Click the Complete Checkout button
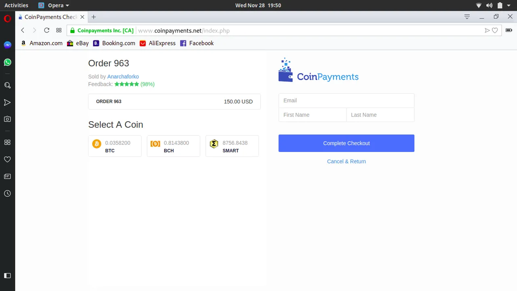Screen dimensions: 517x291 pos(347,143)
